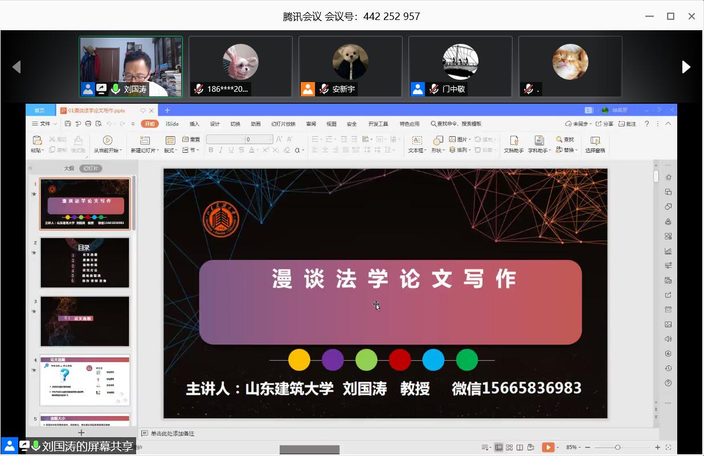Open the Selection Pane (选择窗格)
The height and width of the screenshot is (456, 704).
pos(595,140)
